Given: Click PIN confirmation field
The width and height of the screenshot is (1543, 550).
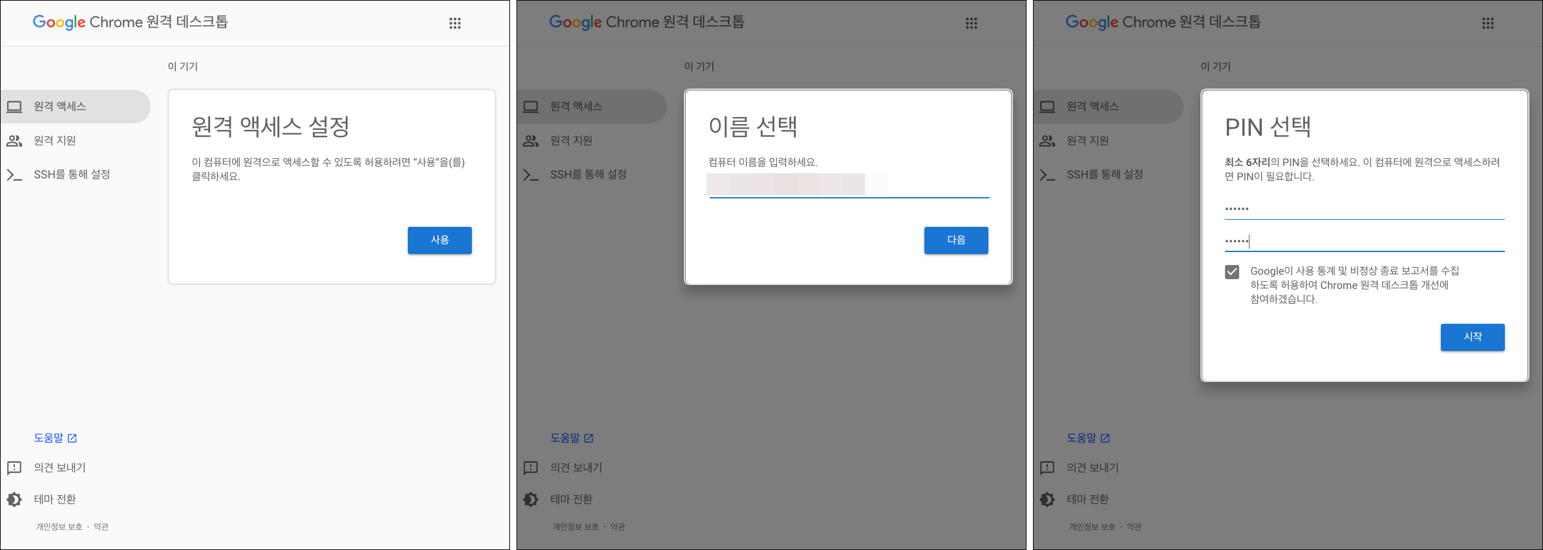Looking at the screenshot, I should (x=1365, y=241).
